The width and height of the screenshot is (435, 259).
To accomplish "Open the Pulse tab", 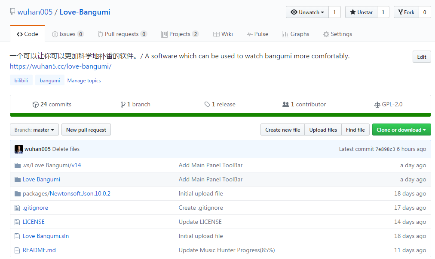I will click(x=257, y=34).
